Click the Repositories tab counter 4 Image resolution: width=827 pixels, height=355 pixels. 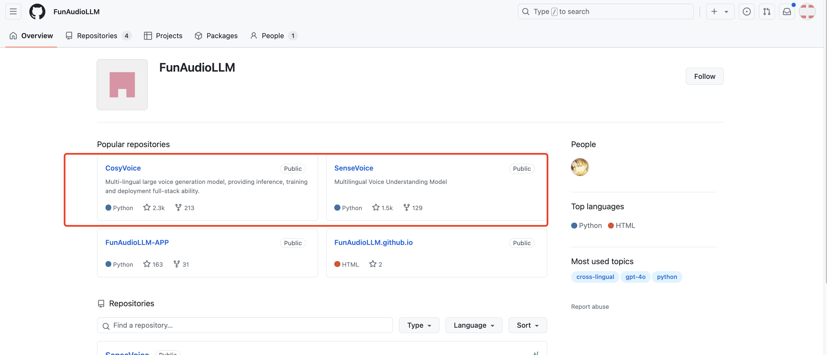tap(126, 36)
